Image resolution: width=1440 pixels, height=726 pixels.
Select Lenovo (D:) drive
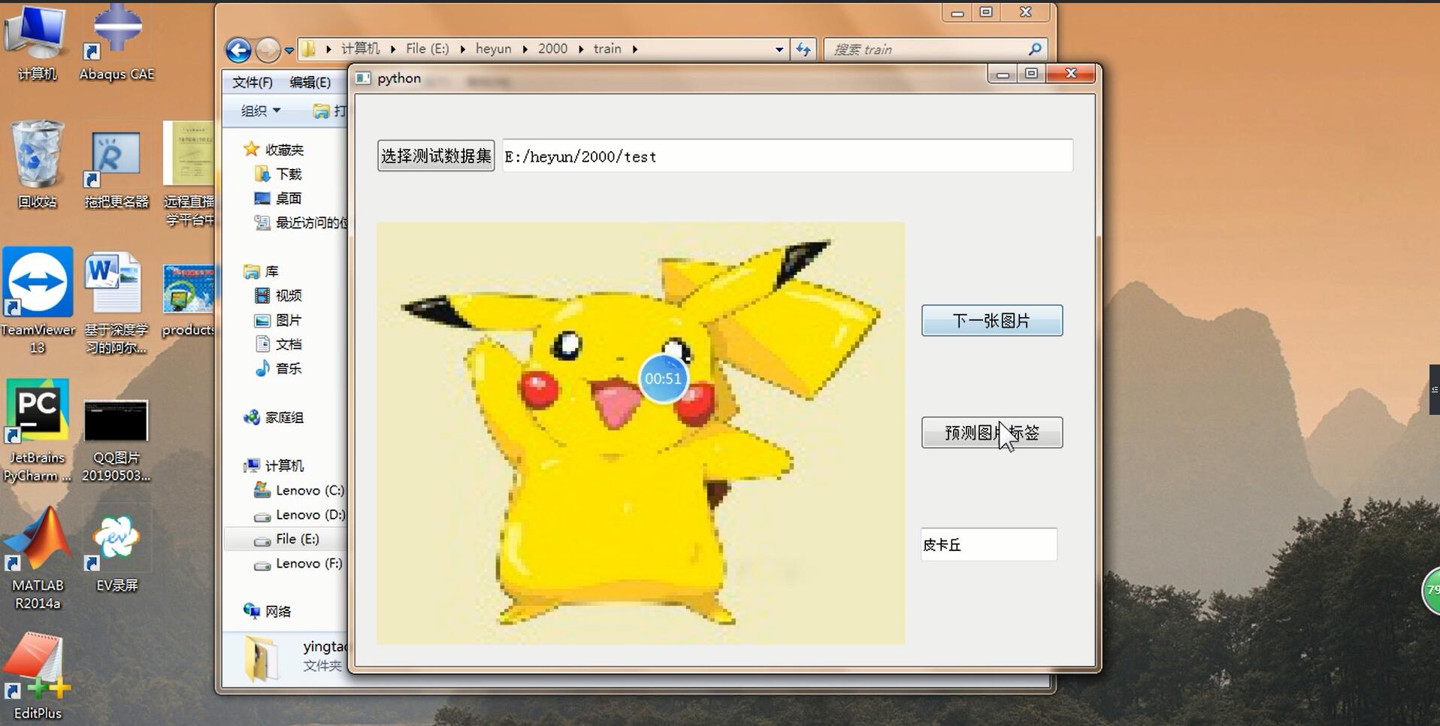tap(299, 515)
